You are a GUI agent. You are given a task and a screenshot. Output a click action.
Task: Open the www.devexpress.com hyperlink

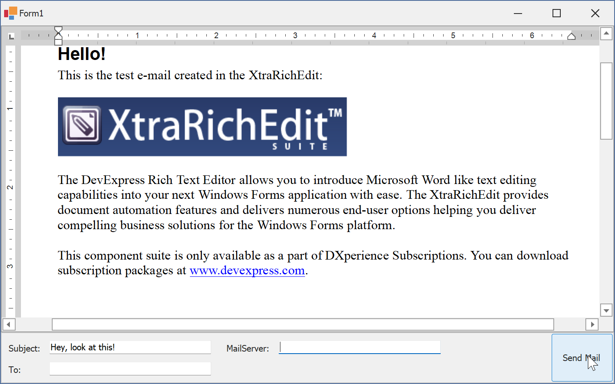coord(247,271)
